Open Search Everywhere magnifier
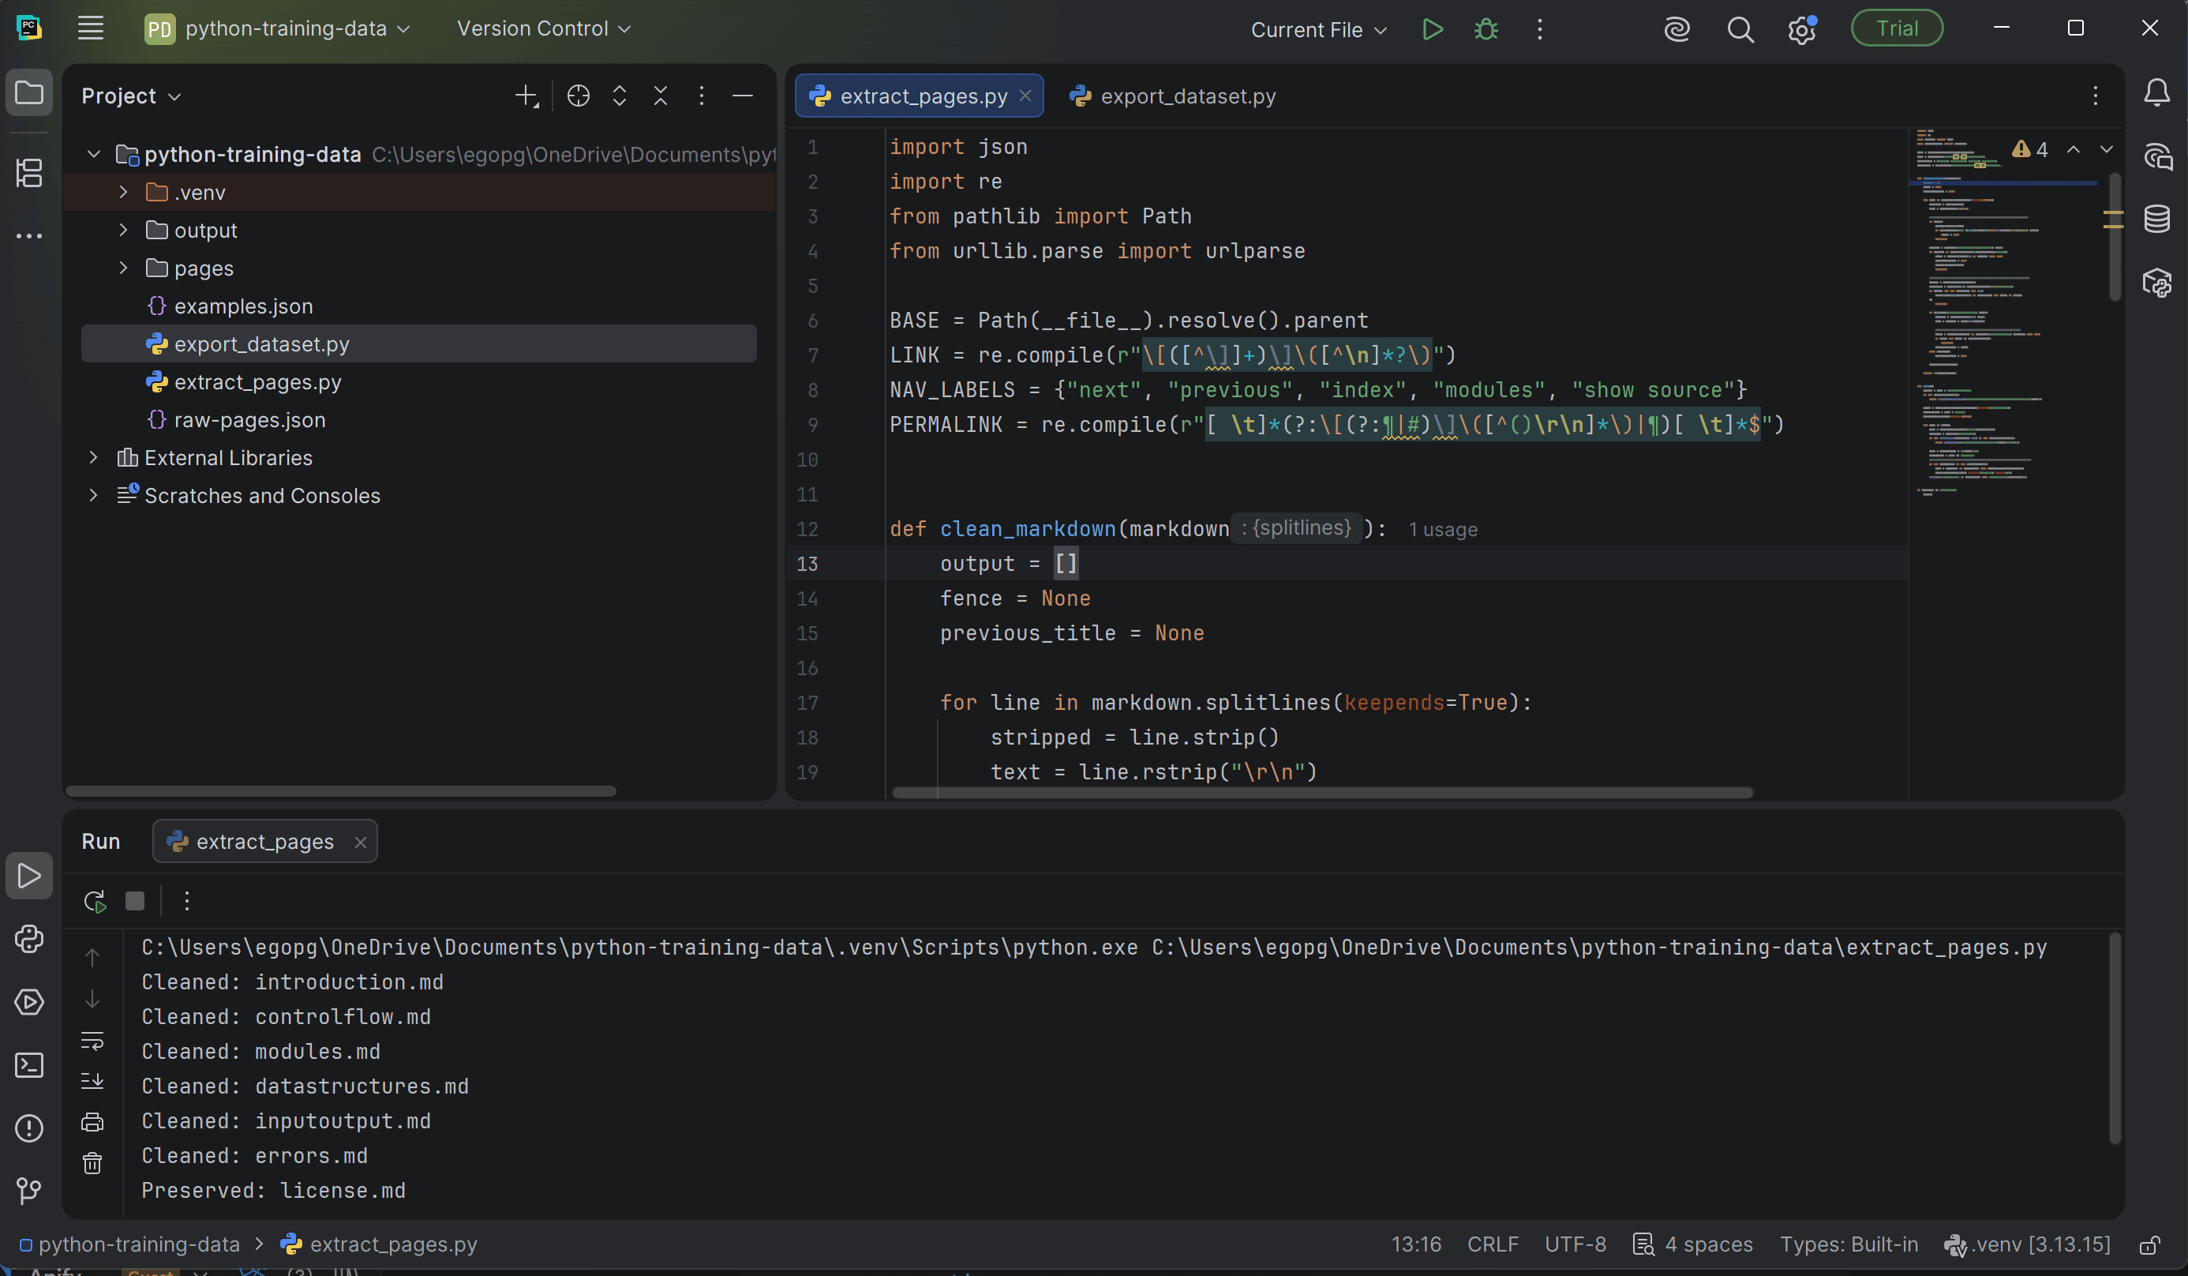 [x=1740, y=29]
